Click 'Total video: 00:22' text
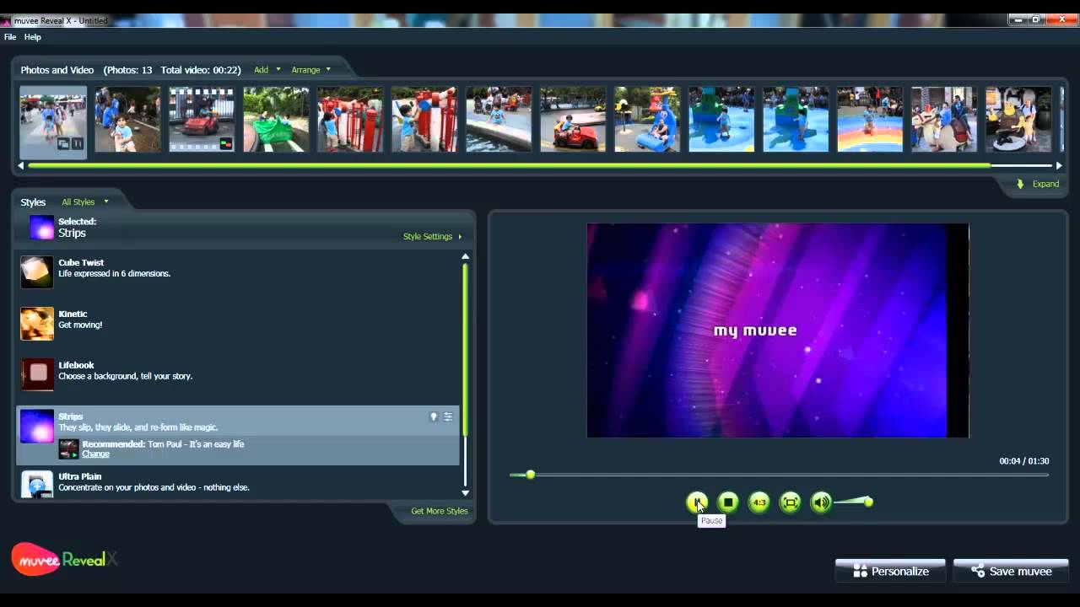 (x=201, y=70)
